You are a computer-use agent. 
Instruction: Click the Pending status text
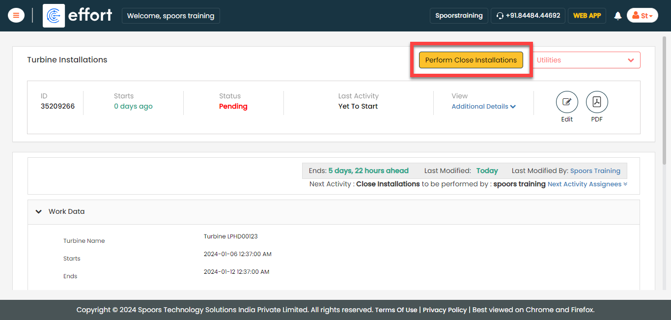[x=233, y=106]
